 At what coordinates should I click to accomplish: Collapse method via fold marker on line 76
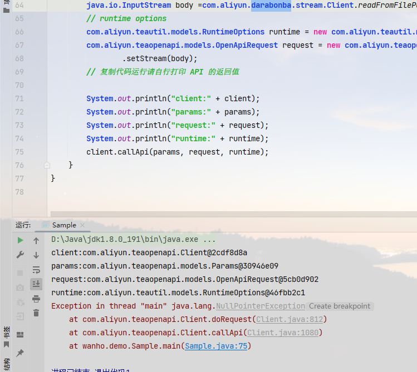tap(47, 165)
